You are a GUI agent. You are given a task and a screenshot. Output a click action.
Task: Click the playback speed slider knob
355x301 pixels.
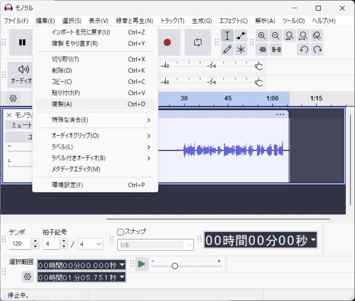click(x=175, y=266)
